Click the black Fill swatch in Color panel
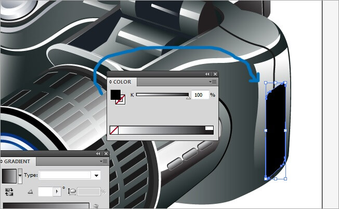 click(x=115, y=95)
